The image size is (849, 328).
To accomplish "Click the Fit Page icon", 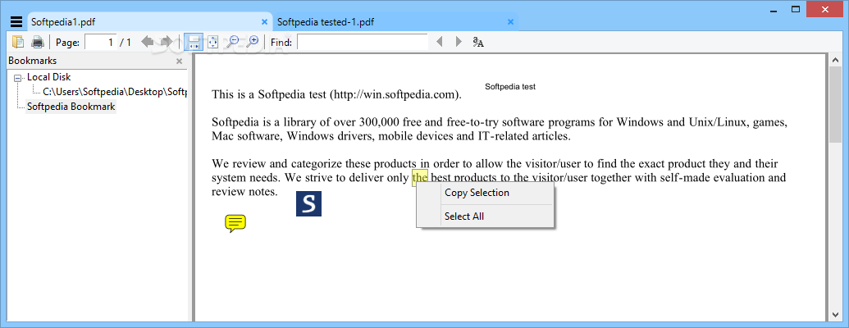I will click(x=212, y=42).
